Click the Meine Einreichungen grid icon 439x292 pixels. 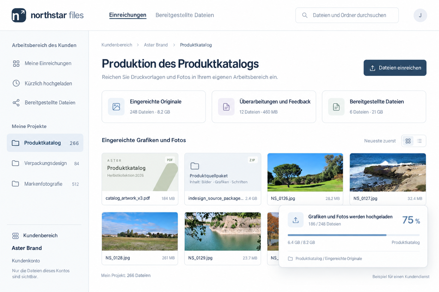16,63
